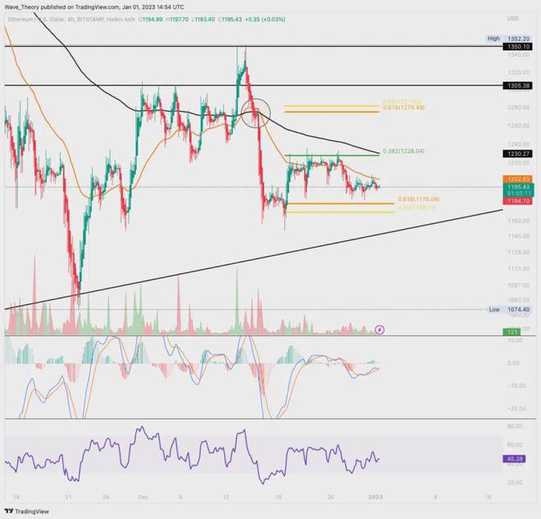The height and width of the screenshot is (519, 541).
Task: Click the purple lightning bolt icon
Action: click(380, 330)
